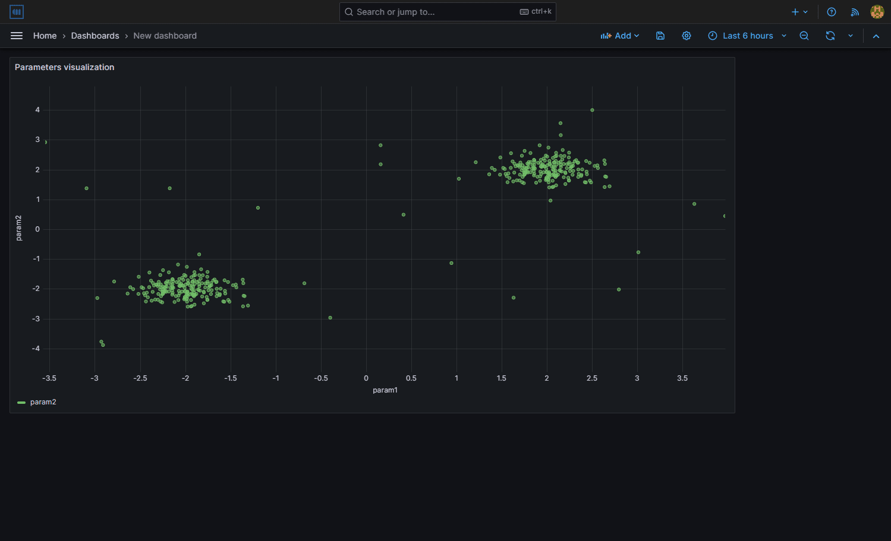The height and width of the screenshot is (541, 891).
Task: Click the Grafana logo icon
Action: coord(17,12)
